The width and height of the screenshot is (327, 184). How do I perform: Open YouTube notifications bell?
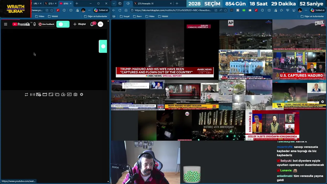click(92, 24)
